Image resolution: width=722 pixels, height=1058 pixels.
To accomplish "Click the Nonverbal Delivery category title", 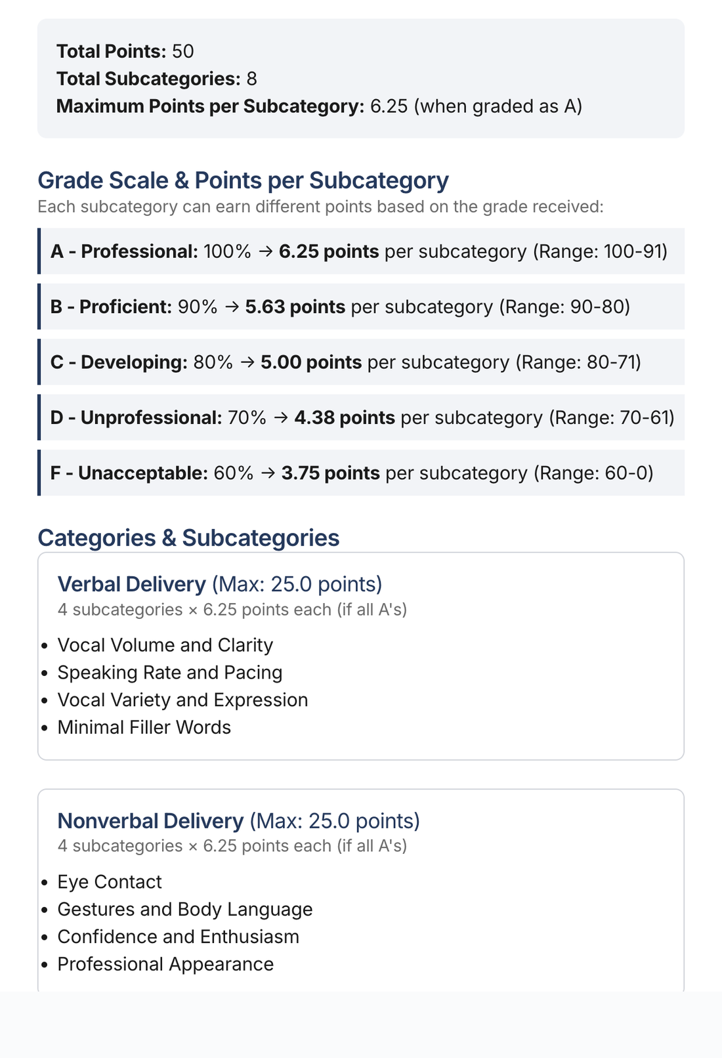I will tap(150, 821).
